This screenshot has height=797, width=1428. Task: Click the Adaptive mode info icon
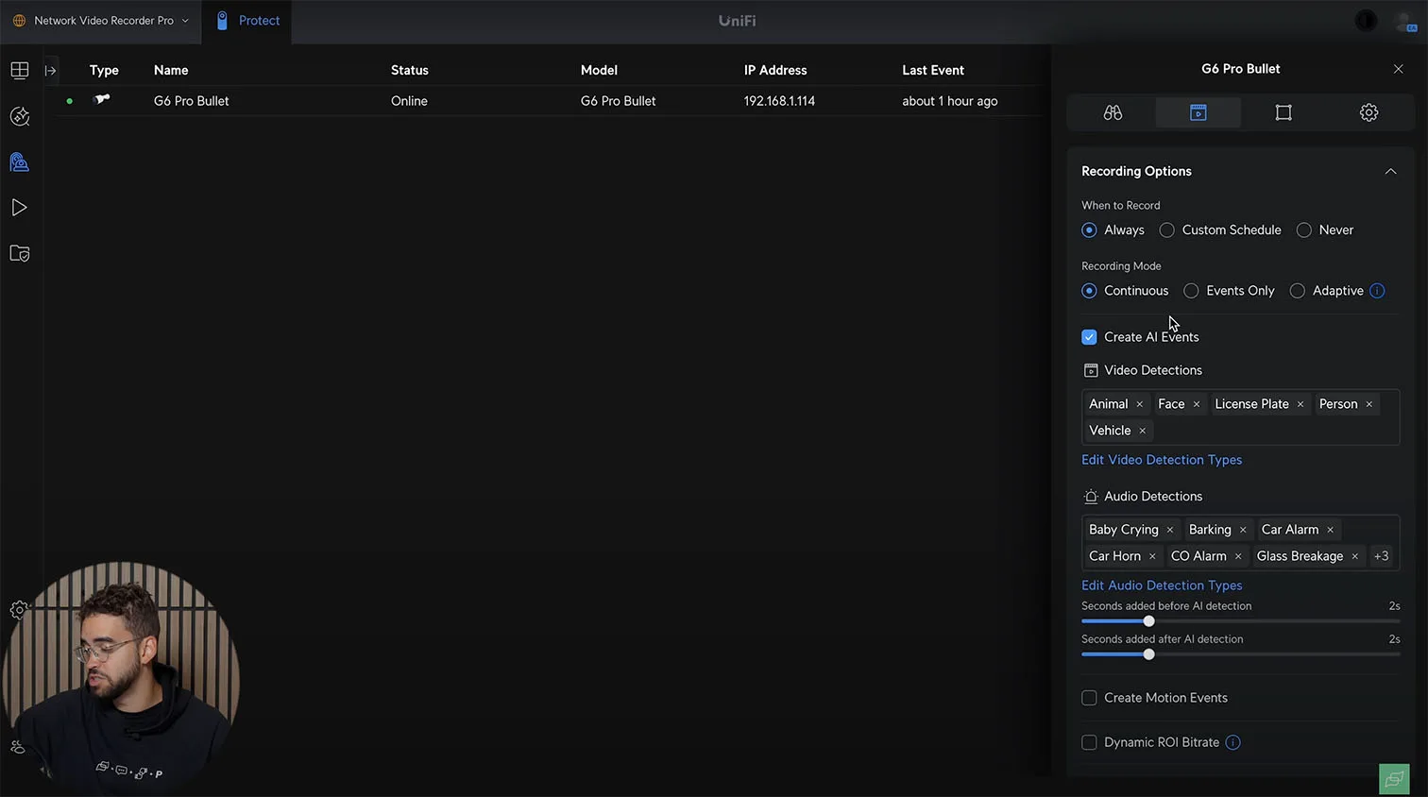[x=1377, y=291]
